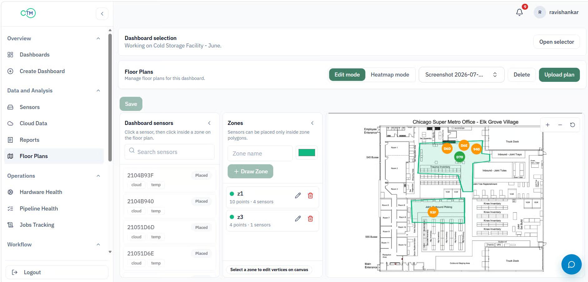
Task: Select sensor marker 93F on the map
Action: (433, 212)
